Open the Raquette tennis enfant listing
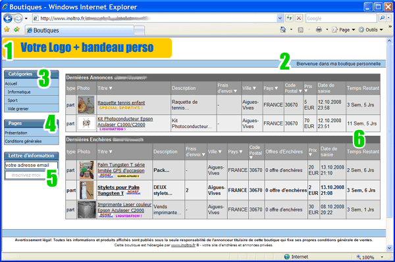The height and width of the screenshot is (262, 395). point(121,102)
